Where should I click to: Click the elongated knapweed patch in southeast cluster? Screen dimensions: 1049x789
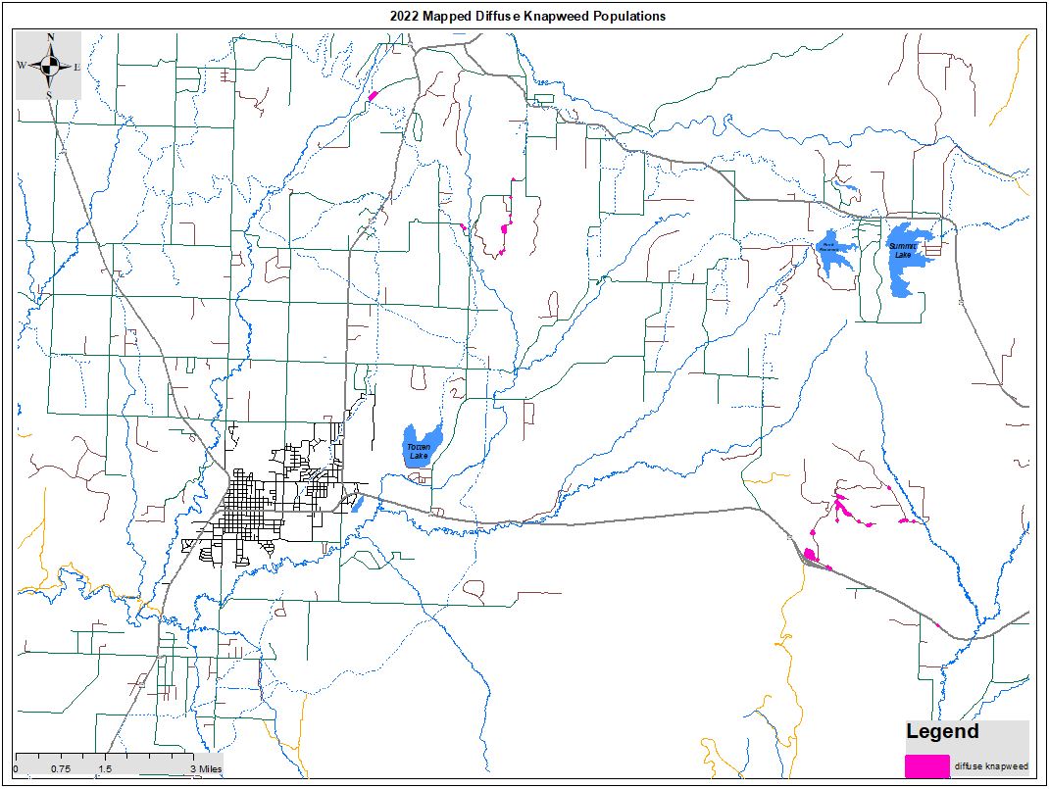coord(840,506)
